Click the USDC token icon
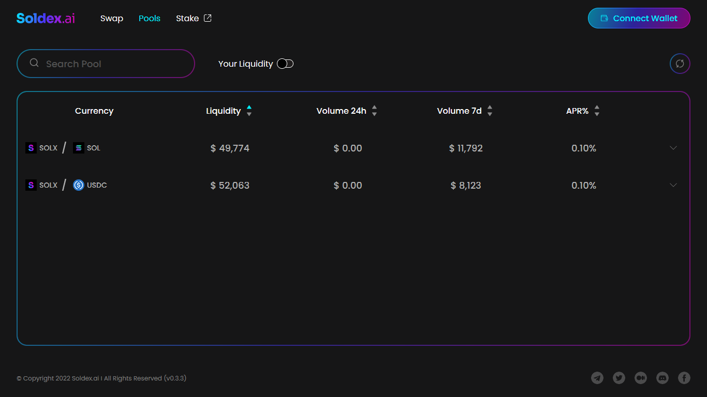This screenshot has width=707, height=397. pyautogui.click(x=79, y=185)
